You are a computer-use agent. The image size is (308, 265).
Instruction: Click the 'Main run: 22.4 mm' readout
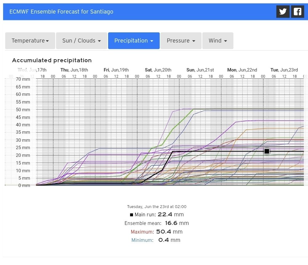[157, 214]
